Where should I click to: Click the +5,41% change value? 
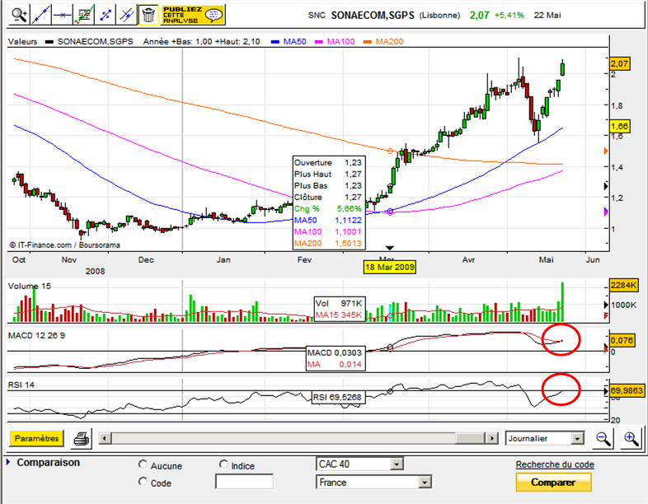[x=509, y=16]
